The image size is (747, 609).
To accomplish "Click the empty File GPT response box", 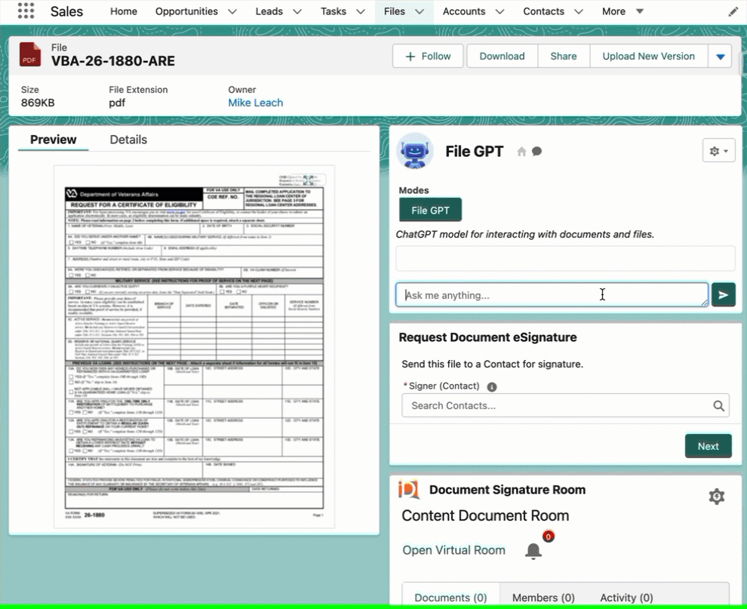I will 565,259.
